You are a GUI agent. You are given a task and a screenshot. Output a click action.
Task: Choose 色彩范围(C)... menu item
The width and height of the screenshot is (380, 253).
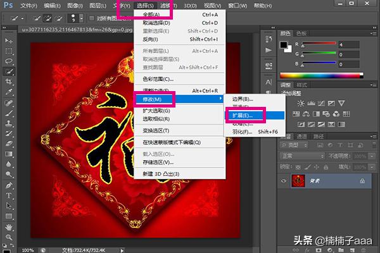pos(180,79)
